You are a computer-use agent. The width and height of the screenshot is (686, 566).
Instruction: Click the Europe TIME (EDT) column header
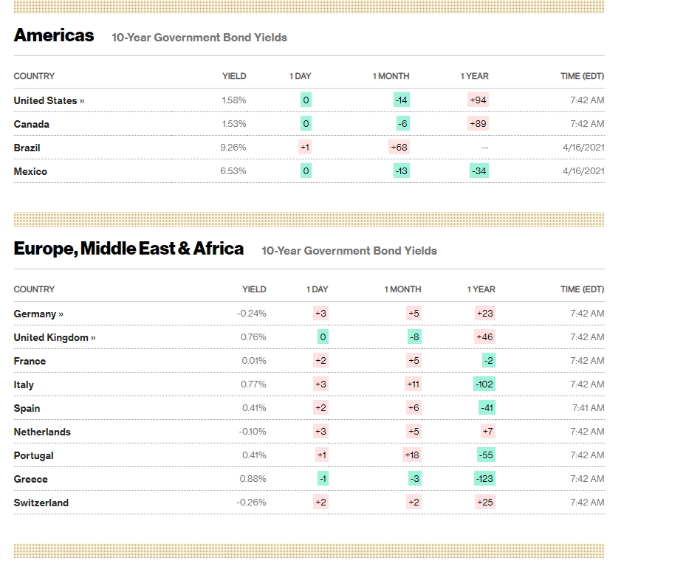(x=582, y=289)
